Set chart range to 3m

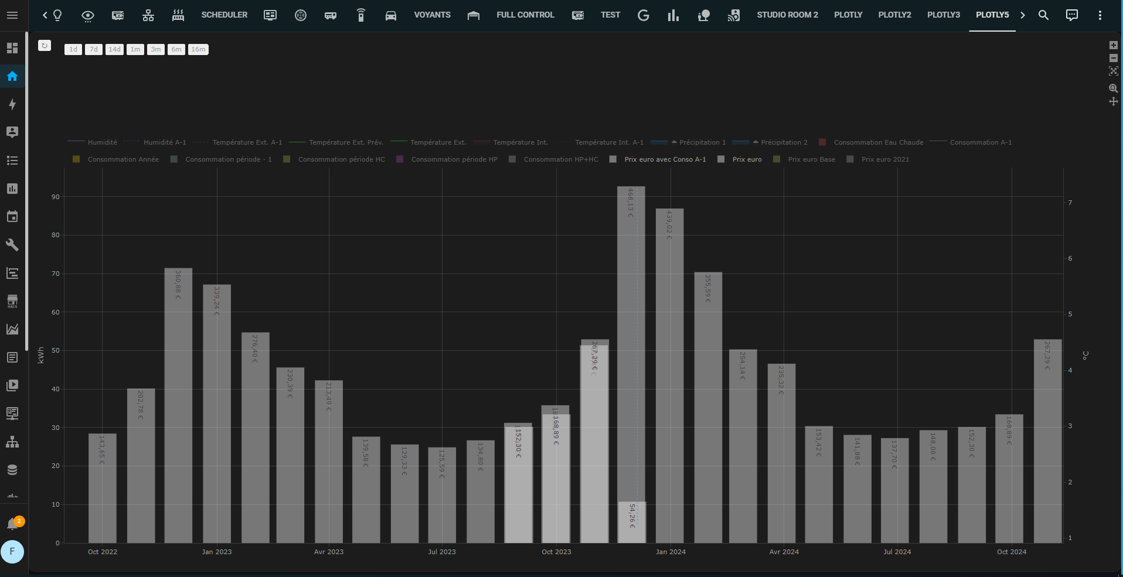(x=156, y=49)
